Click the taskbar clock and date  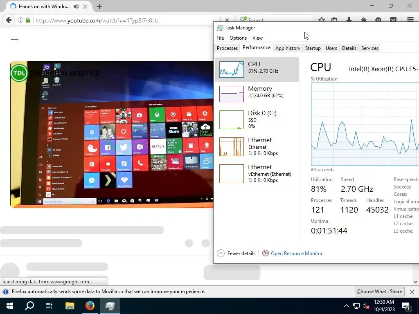pos(384,306)
